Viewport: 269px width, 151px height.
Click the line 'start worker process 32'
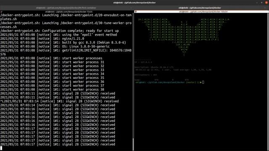click(x=52, y=66)
